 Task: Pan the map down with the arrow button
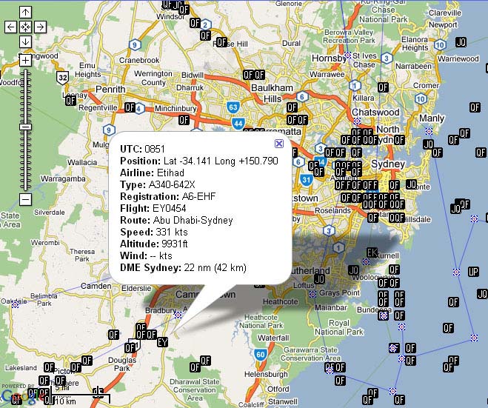coord(25,41)
